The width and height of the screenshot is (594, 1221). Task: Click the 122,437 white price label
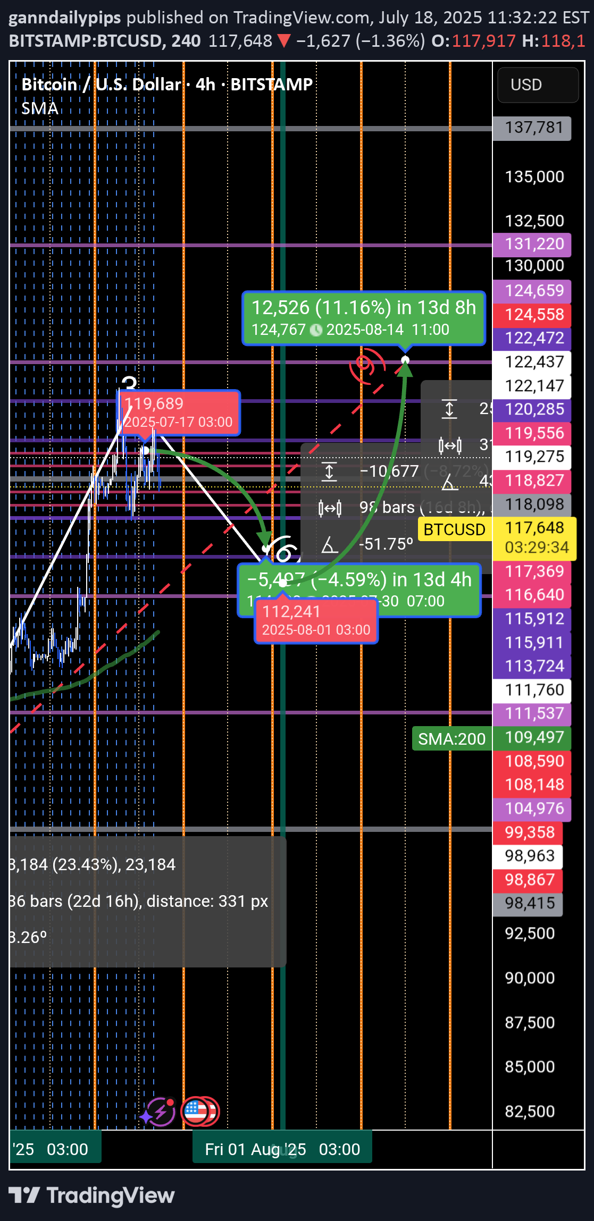(x=532, y=363)
